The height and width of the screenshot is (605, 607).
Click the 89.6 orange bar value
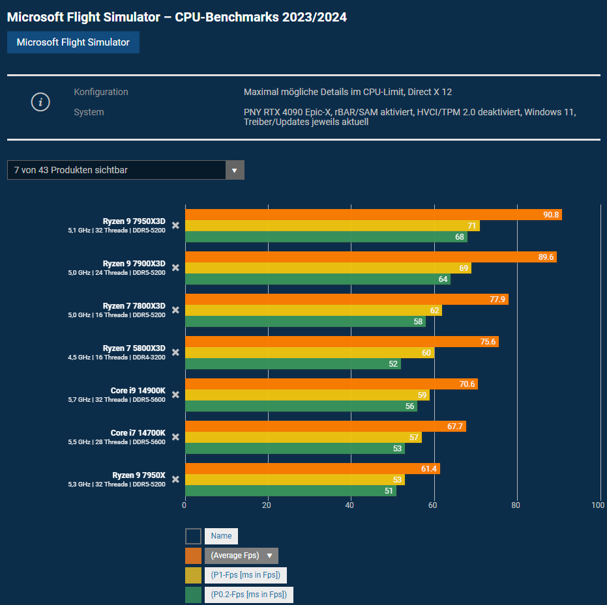pyautogui.click(x=546, y=257)
